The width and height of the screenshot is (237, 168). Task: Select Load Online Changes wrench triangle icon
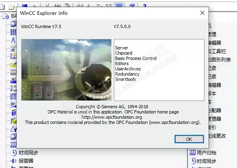pos(13,129)
